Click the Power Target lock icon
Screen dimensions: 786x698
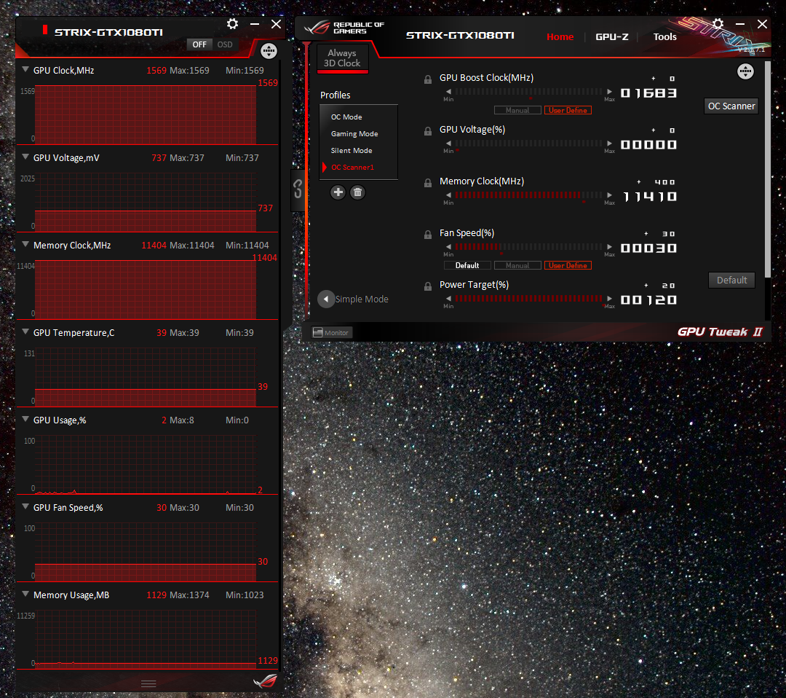[x=428, y=286]
